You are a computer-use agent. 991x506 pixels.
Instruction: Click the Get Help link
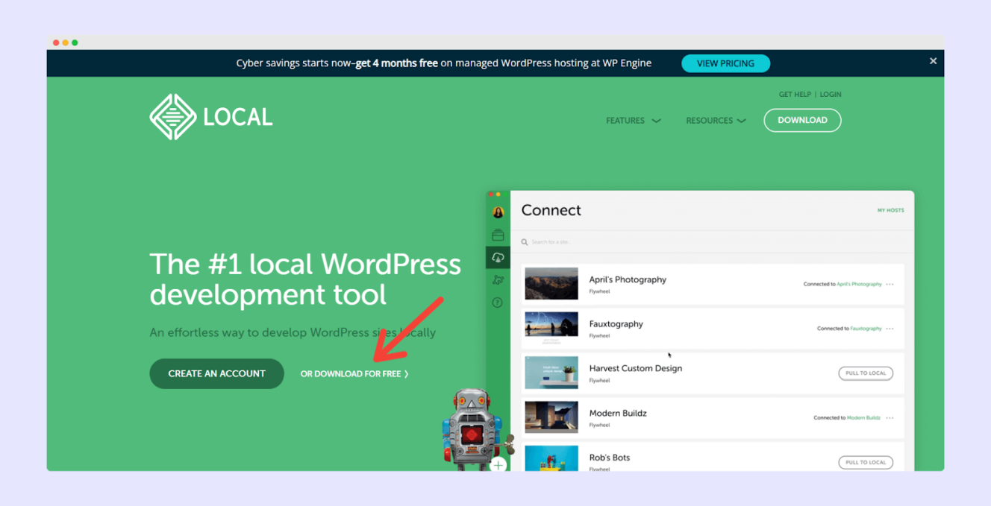[x=795, y=95]
